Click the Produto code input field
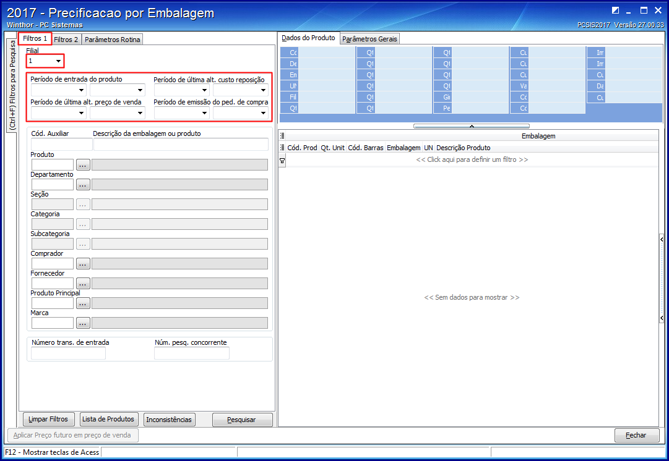The width and height of the screenshot is (669, 461). point(53,165)
